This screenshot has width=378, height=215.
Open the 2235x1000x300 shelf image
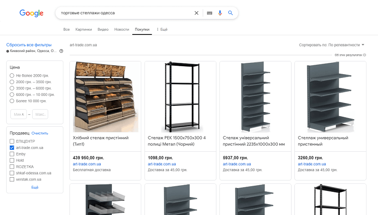tap(255, 97)
